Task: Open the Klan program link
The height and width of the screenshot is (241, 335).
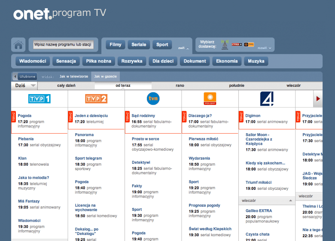Action: click(22, 159)
